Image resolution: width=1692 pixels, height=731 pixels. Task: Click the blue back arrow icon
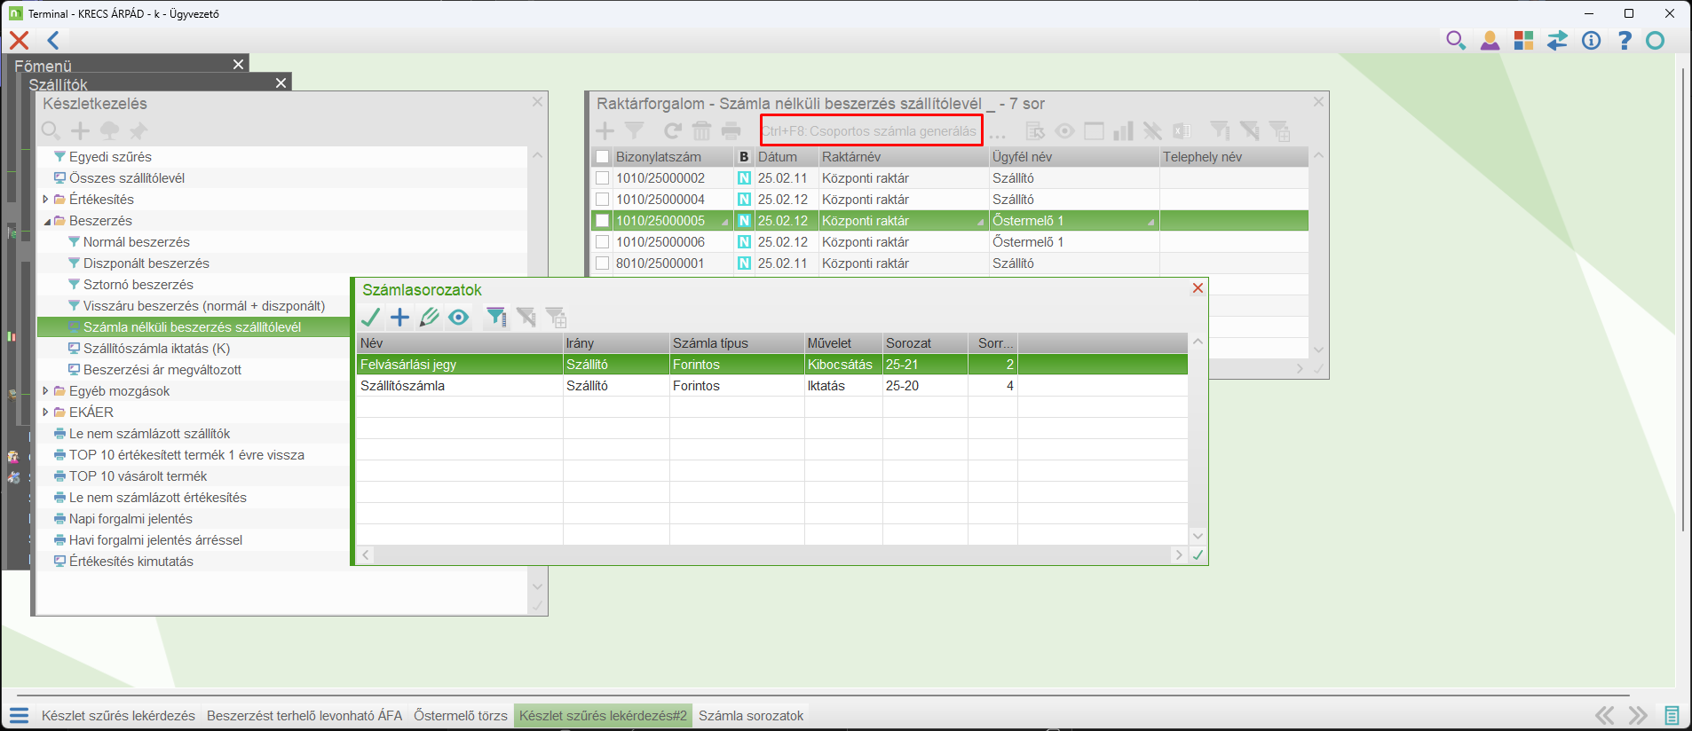pyautogui.click(x=53, y=40)
